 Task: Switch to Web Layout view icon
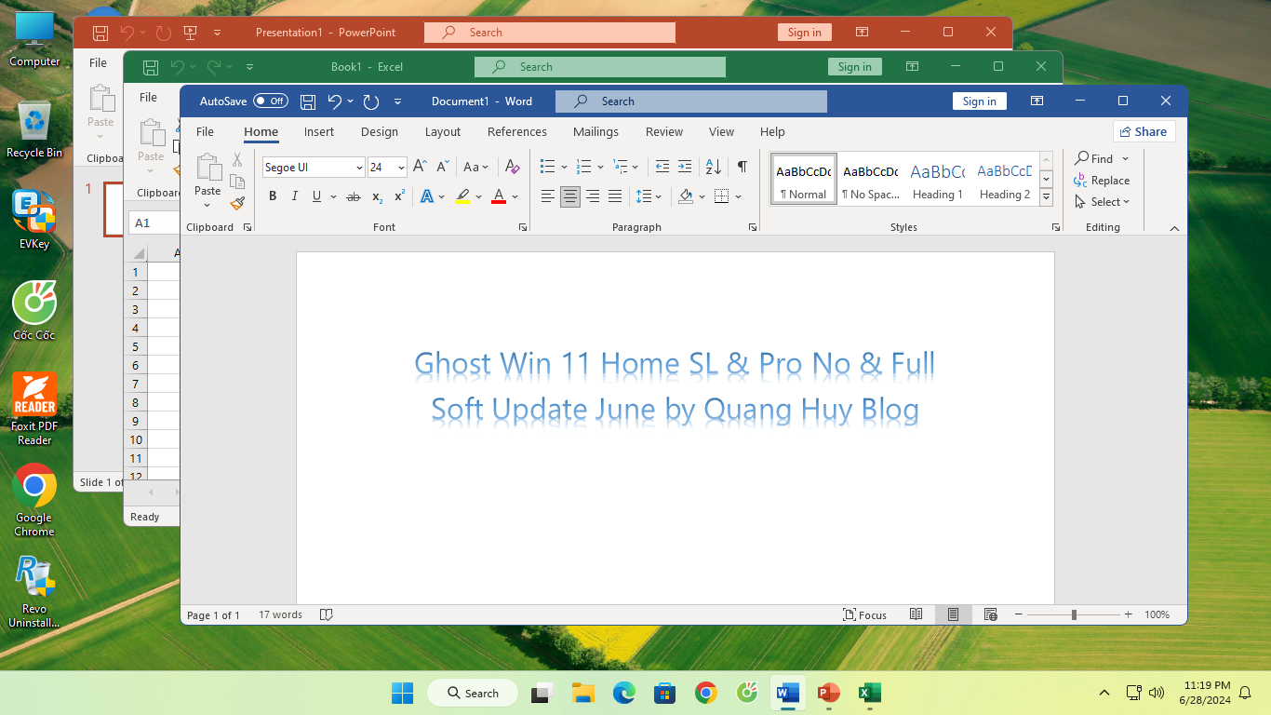pyautogui.click(x=991, y=614)
